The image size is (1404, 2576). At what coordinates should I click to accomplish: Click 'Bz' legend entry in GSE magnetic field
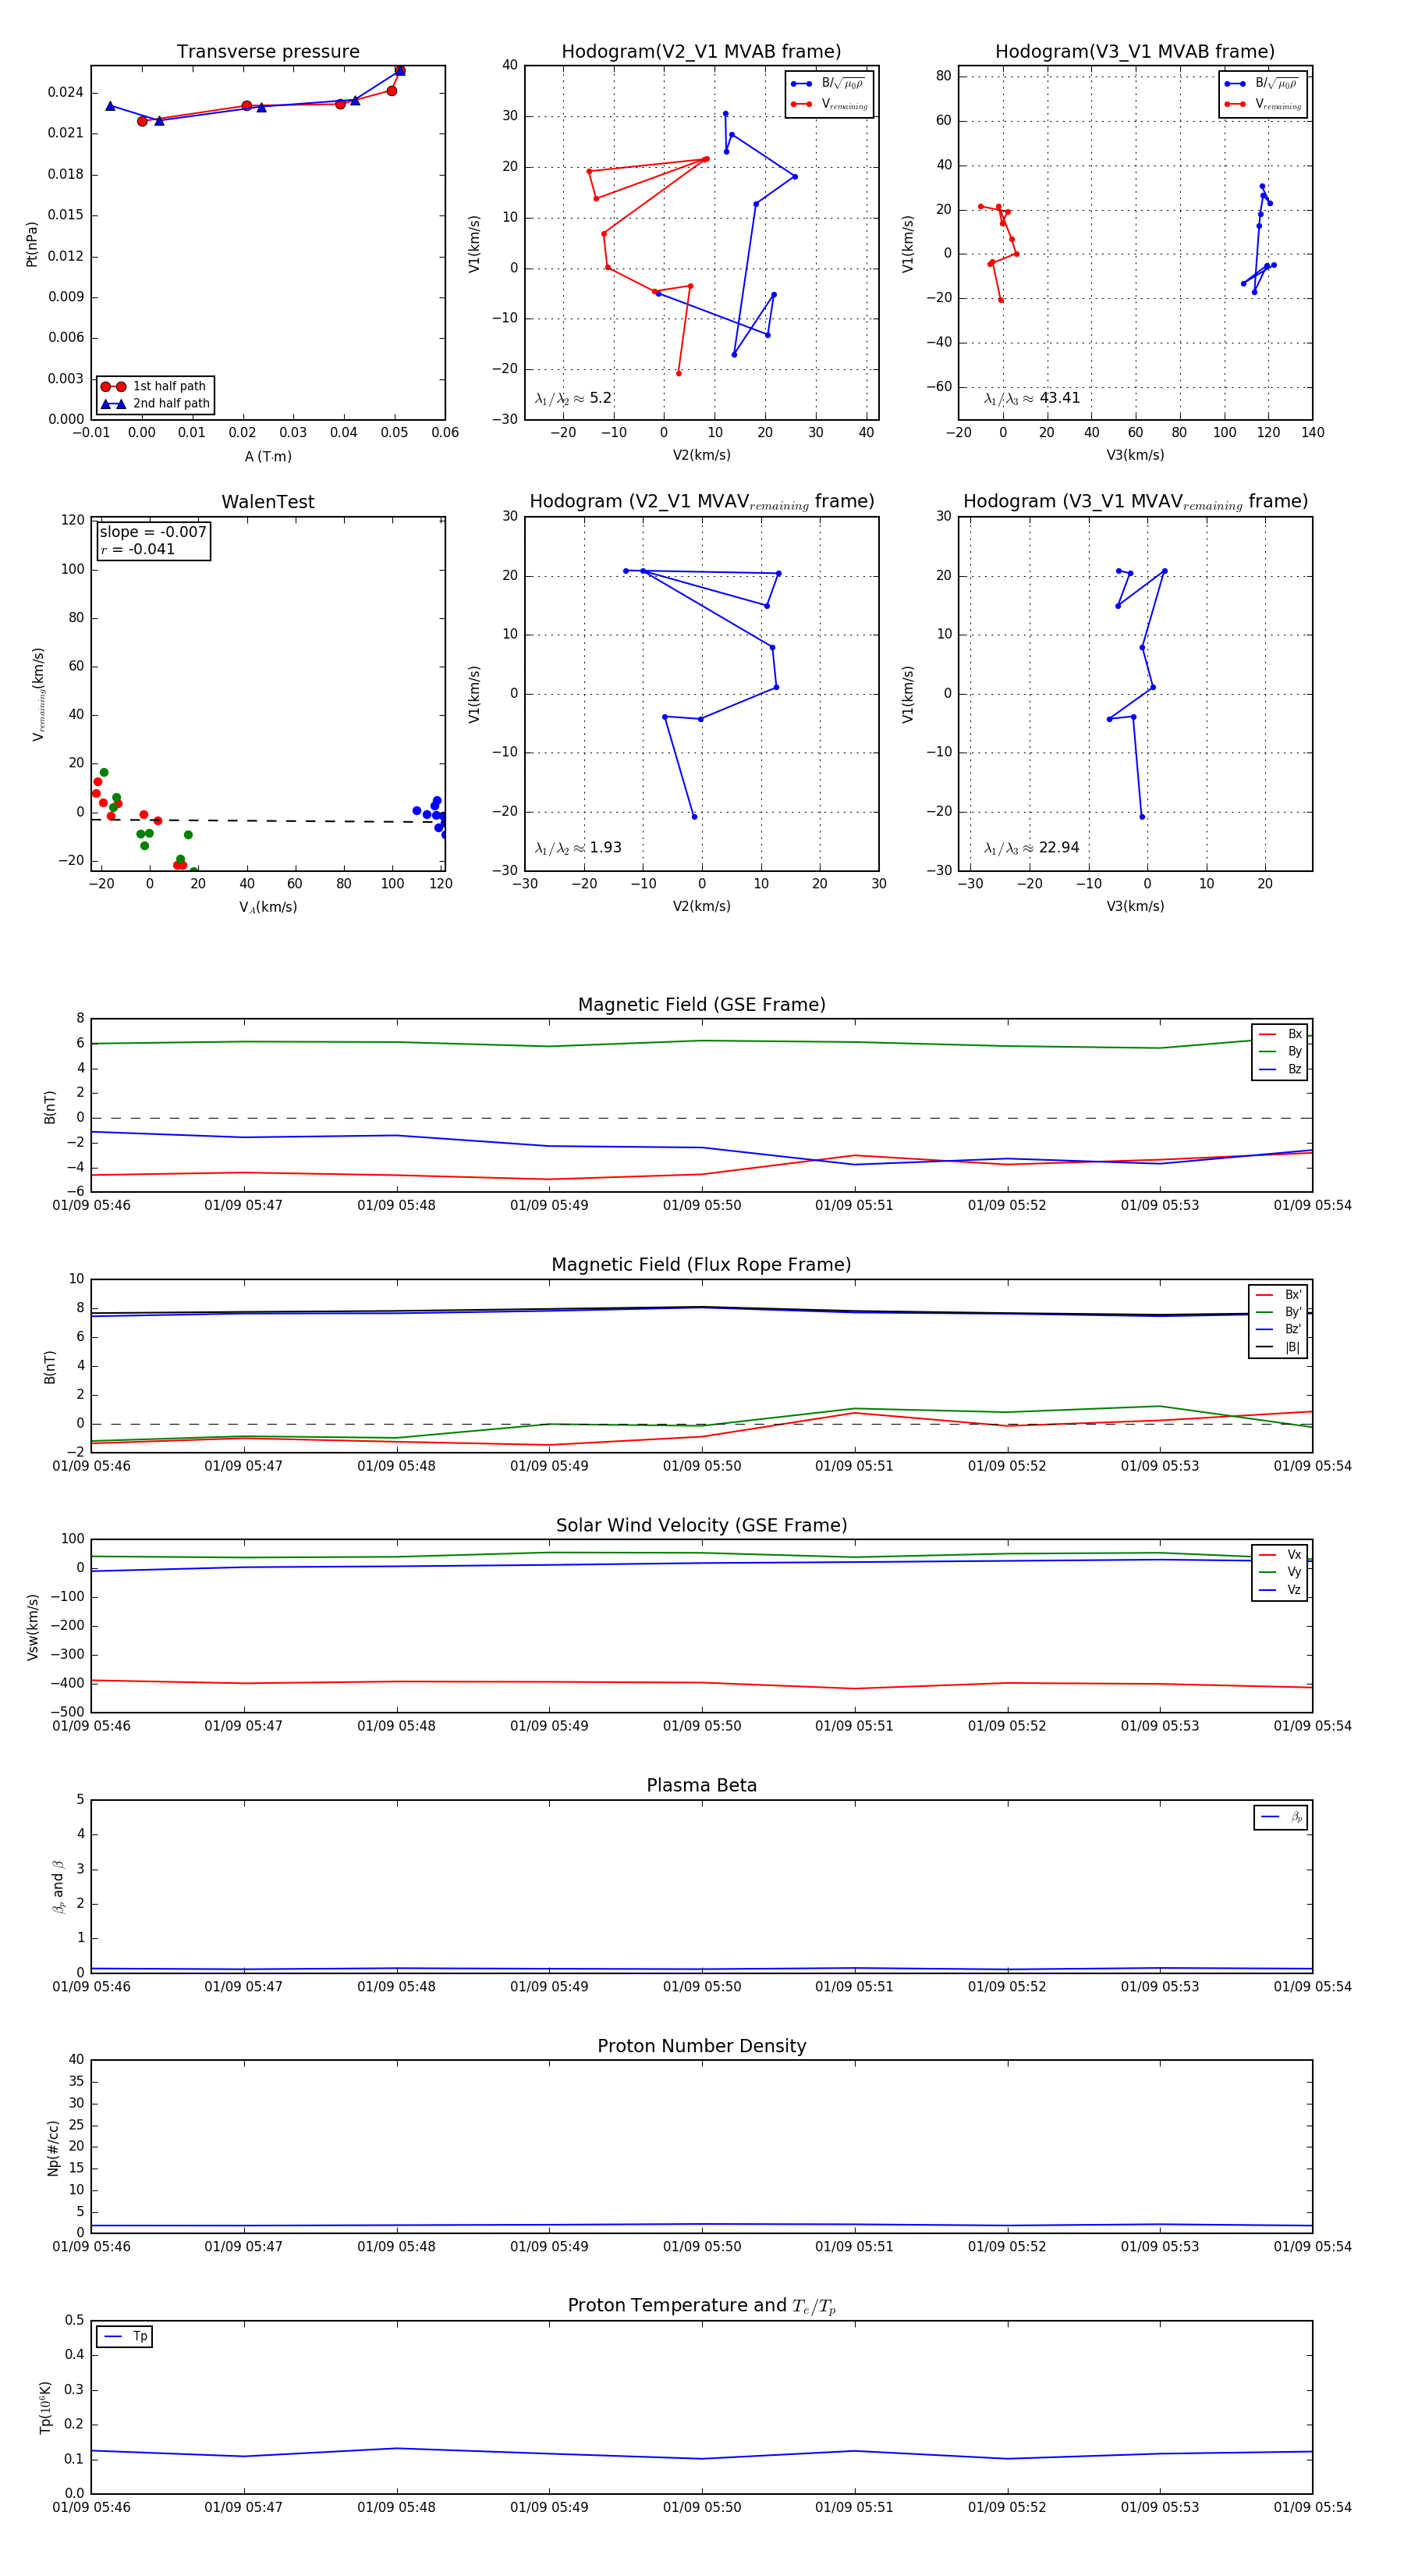click(1280, 1069)
